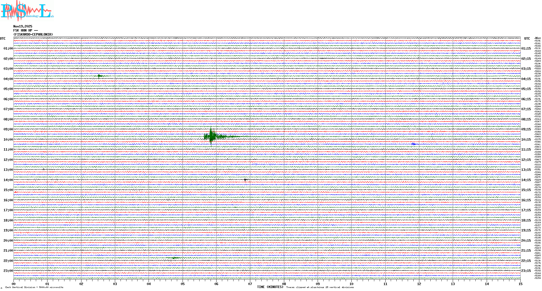The width and height of the screenshot is (542, 291).
Task: Click the 15 minute tick on bottom axis
Action: point(520,284)
